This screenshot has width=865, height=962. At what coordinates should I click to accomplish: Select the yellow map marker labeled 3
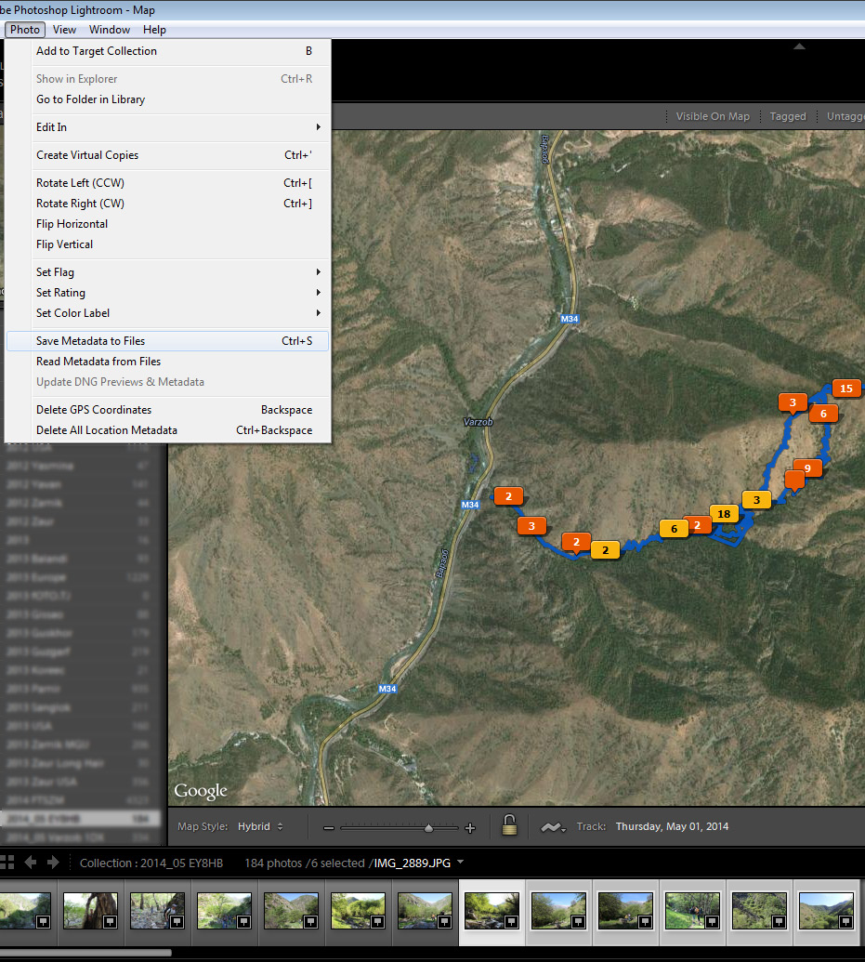point(756,500)
